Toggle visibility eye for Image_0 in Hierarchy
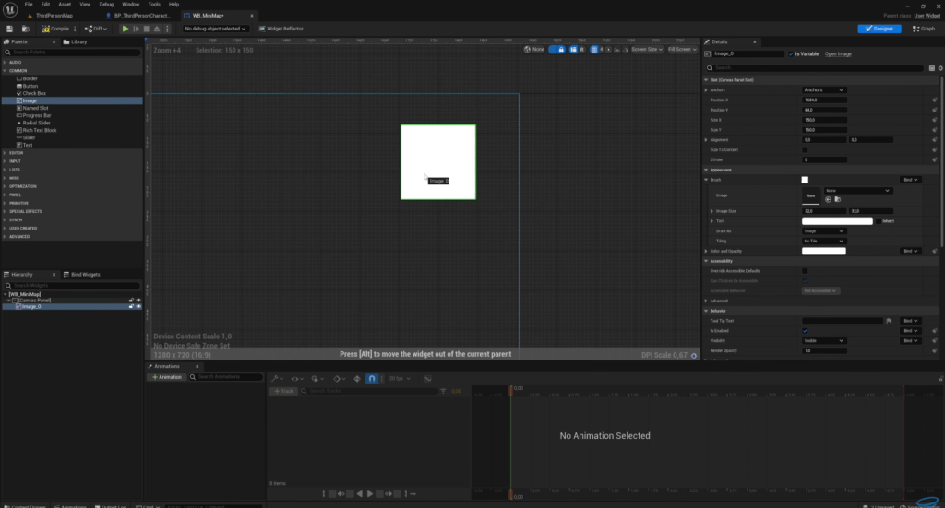 pos(138,307)
